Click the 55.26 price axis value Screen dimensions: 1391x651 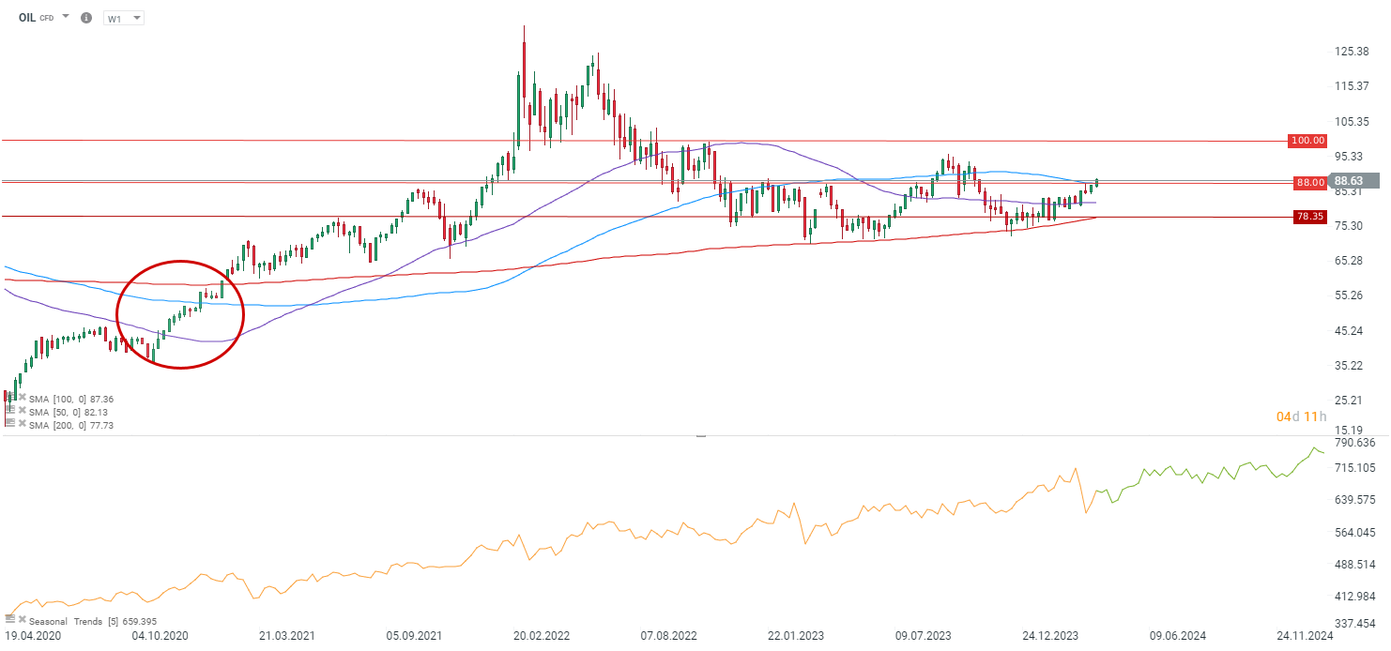click(1349, 295)
